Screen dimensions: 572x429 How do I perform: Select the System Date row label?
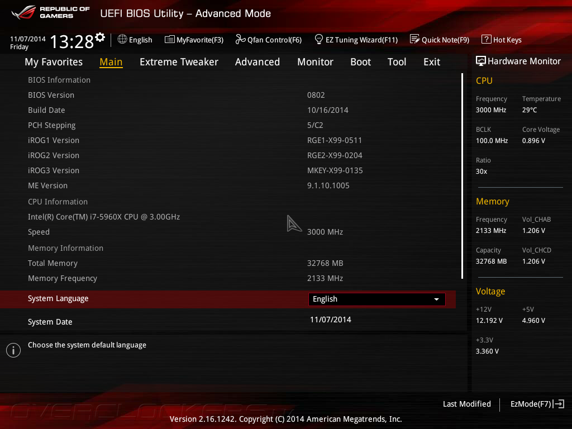50,322
